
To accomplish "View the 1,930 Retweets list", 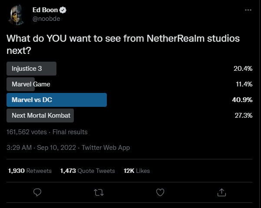I will (30, 171).
